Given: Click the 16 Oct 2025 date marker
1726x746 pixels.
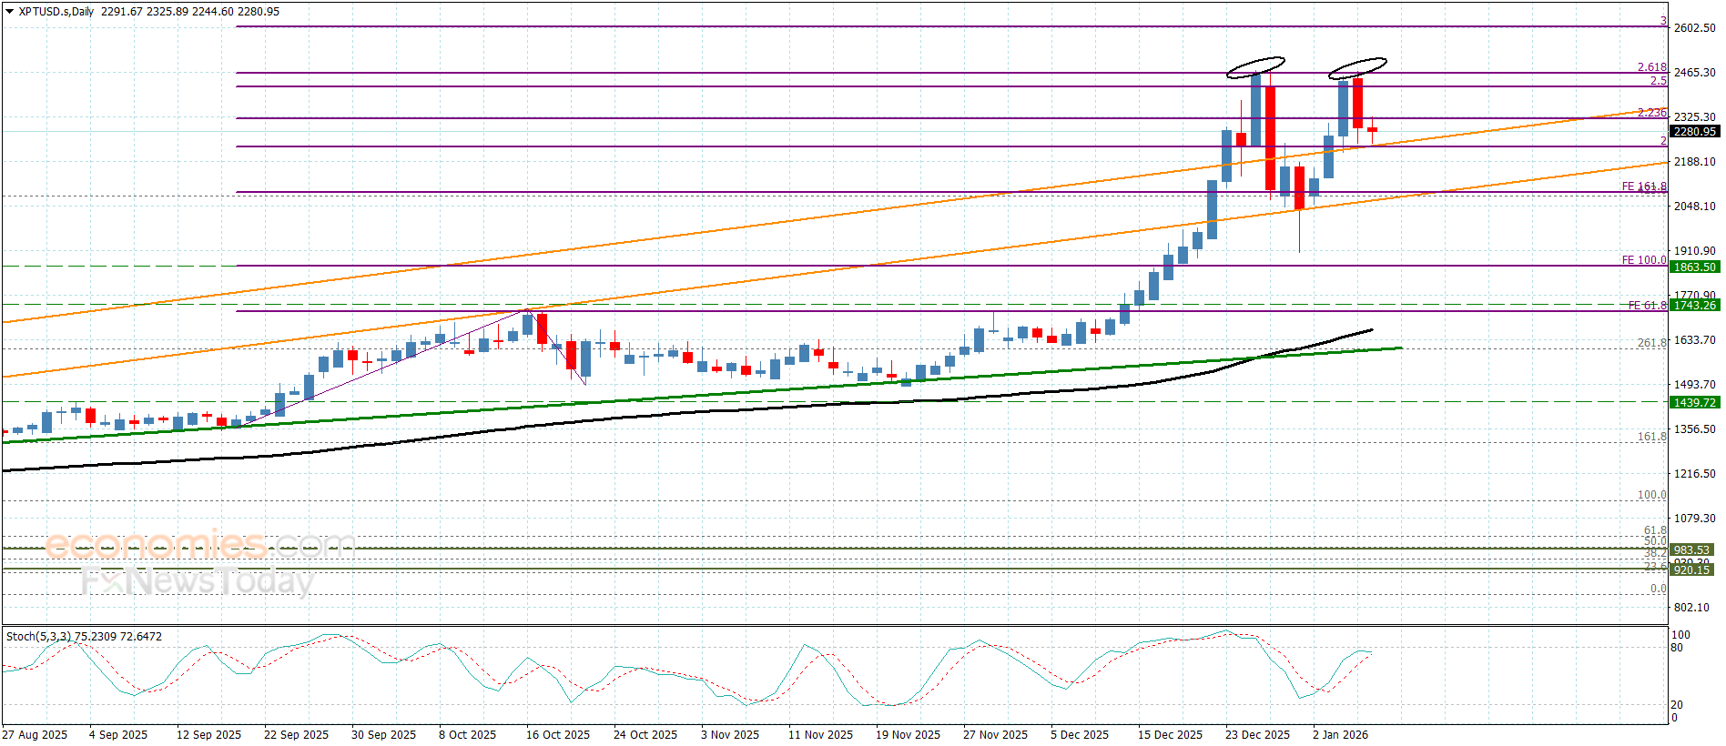Looking at the screenshot, I should 557,735.
